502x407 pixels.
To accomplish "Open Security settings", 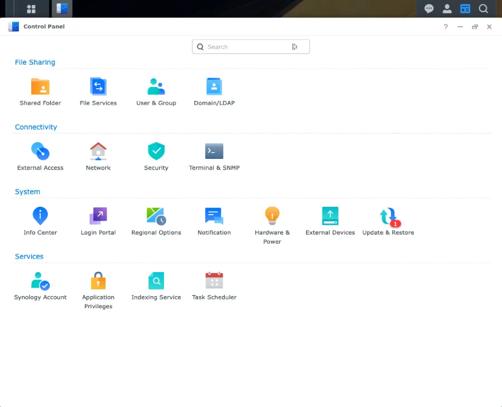I will 156,157.
